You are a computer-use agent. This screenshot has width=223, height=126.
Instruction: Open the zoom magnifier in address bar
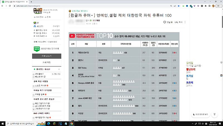coord(171,6)
